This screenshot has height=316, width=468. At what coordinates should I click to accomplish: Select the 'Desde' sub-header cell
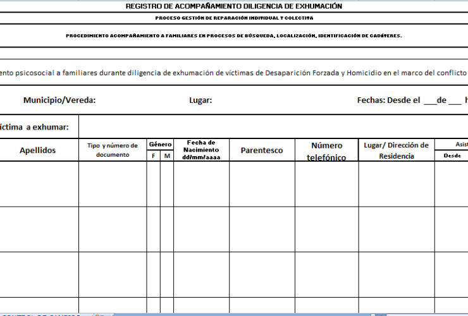pyautogui.click(x=452, y=155)
